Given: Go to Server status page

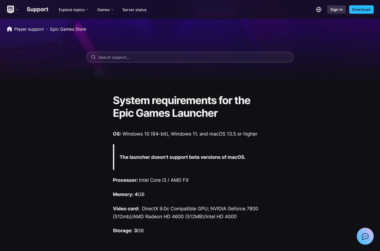Looking at the screenshot, I should point(134,10).
